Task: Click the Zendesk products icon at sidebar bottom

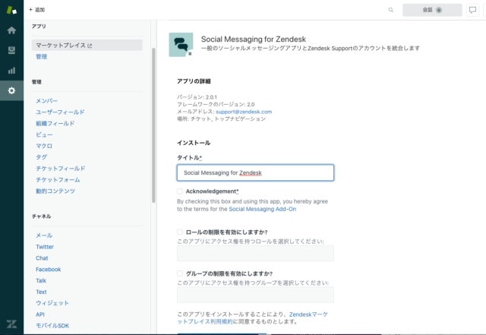Action: tap(11, 324)
